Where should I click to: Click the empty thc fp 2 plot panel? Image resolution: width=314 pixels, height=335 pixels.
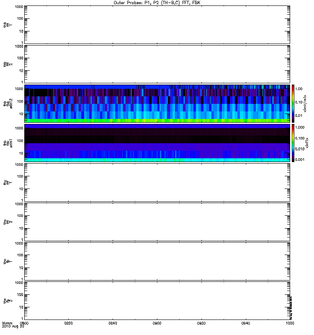click(157, 301)
